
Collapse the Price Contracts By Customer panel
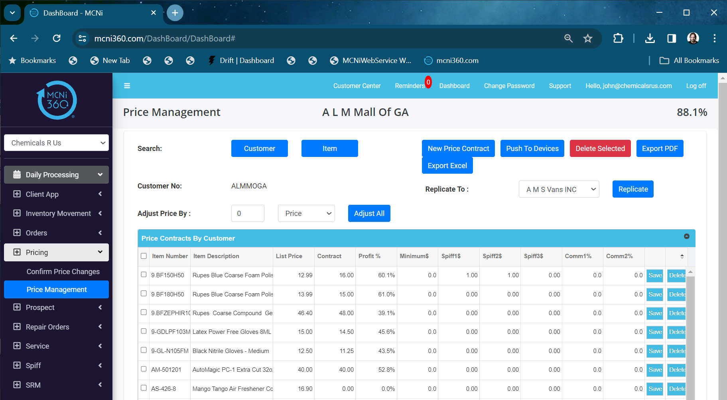[x=687, y=236]
